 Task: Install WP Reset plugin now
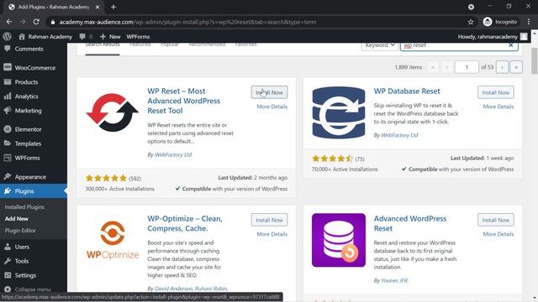pyautogui.click(x=269, y=92)
